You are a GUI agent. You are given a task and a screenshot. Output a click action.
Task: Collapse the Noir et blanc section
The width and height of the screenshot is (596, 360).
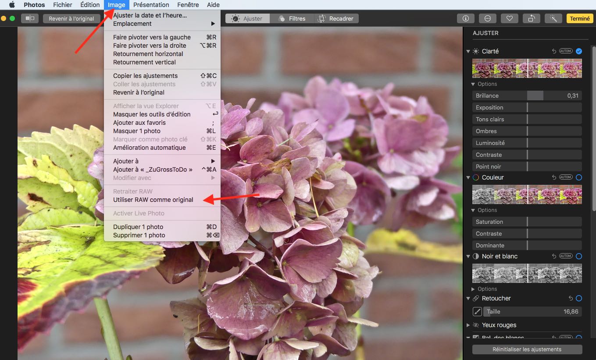coord(468,256)
